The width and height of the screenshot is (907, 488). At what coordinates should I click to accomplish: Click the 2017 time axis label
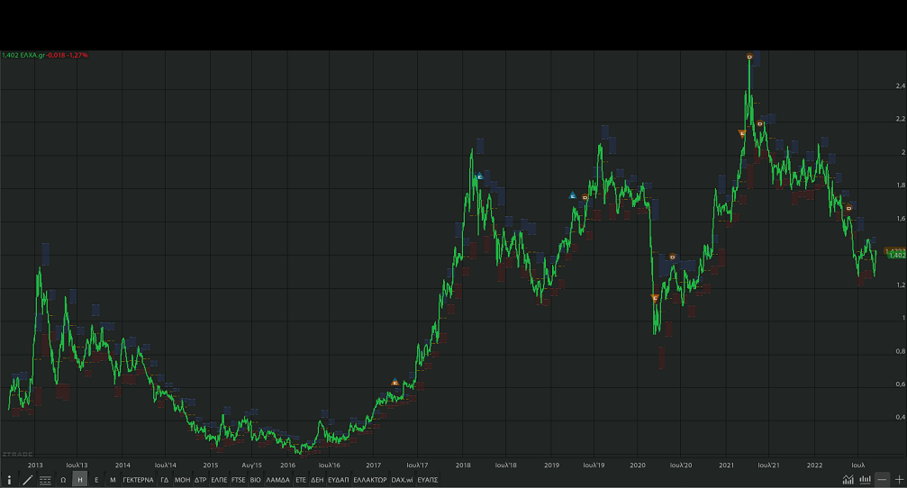coord(374,465)
